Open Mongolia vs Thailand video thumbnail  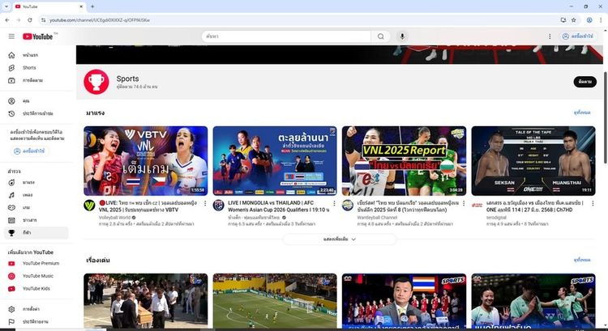click(x=275, y=160)
